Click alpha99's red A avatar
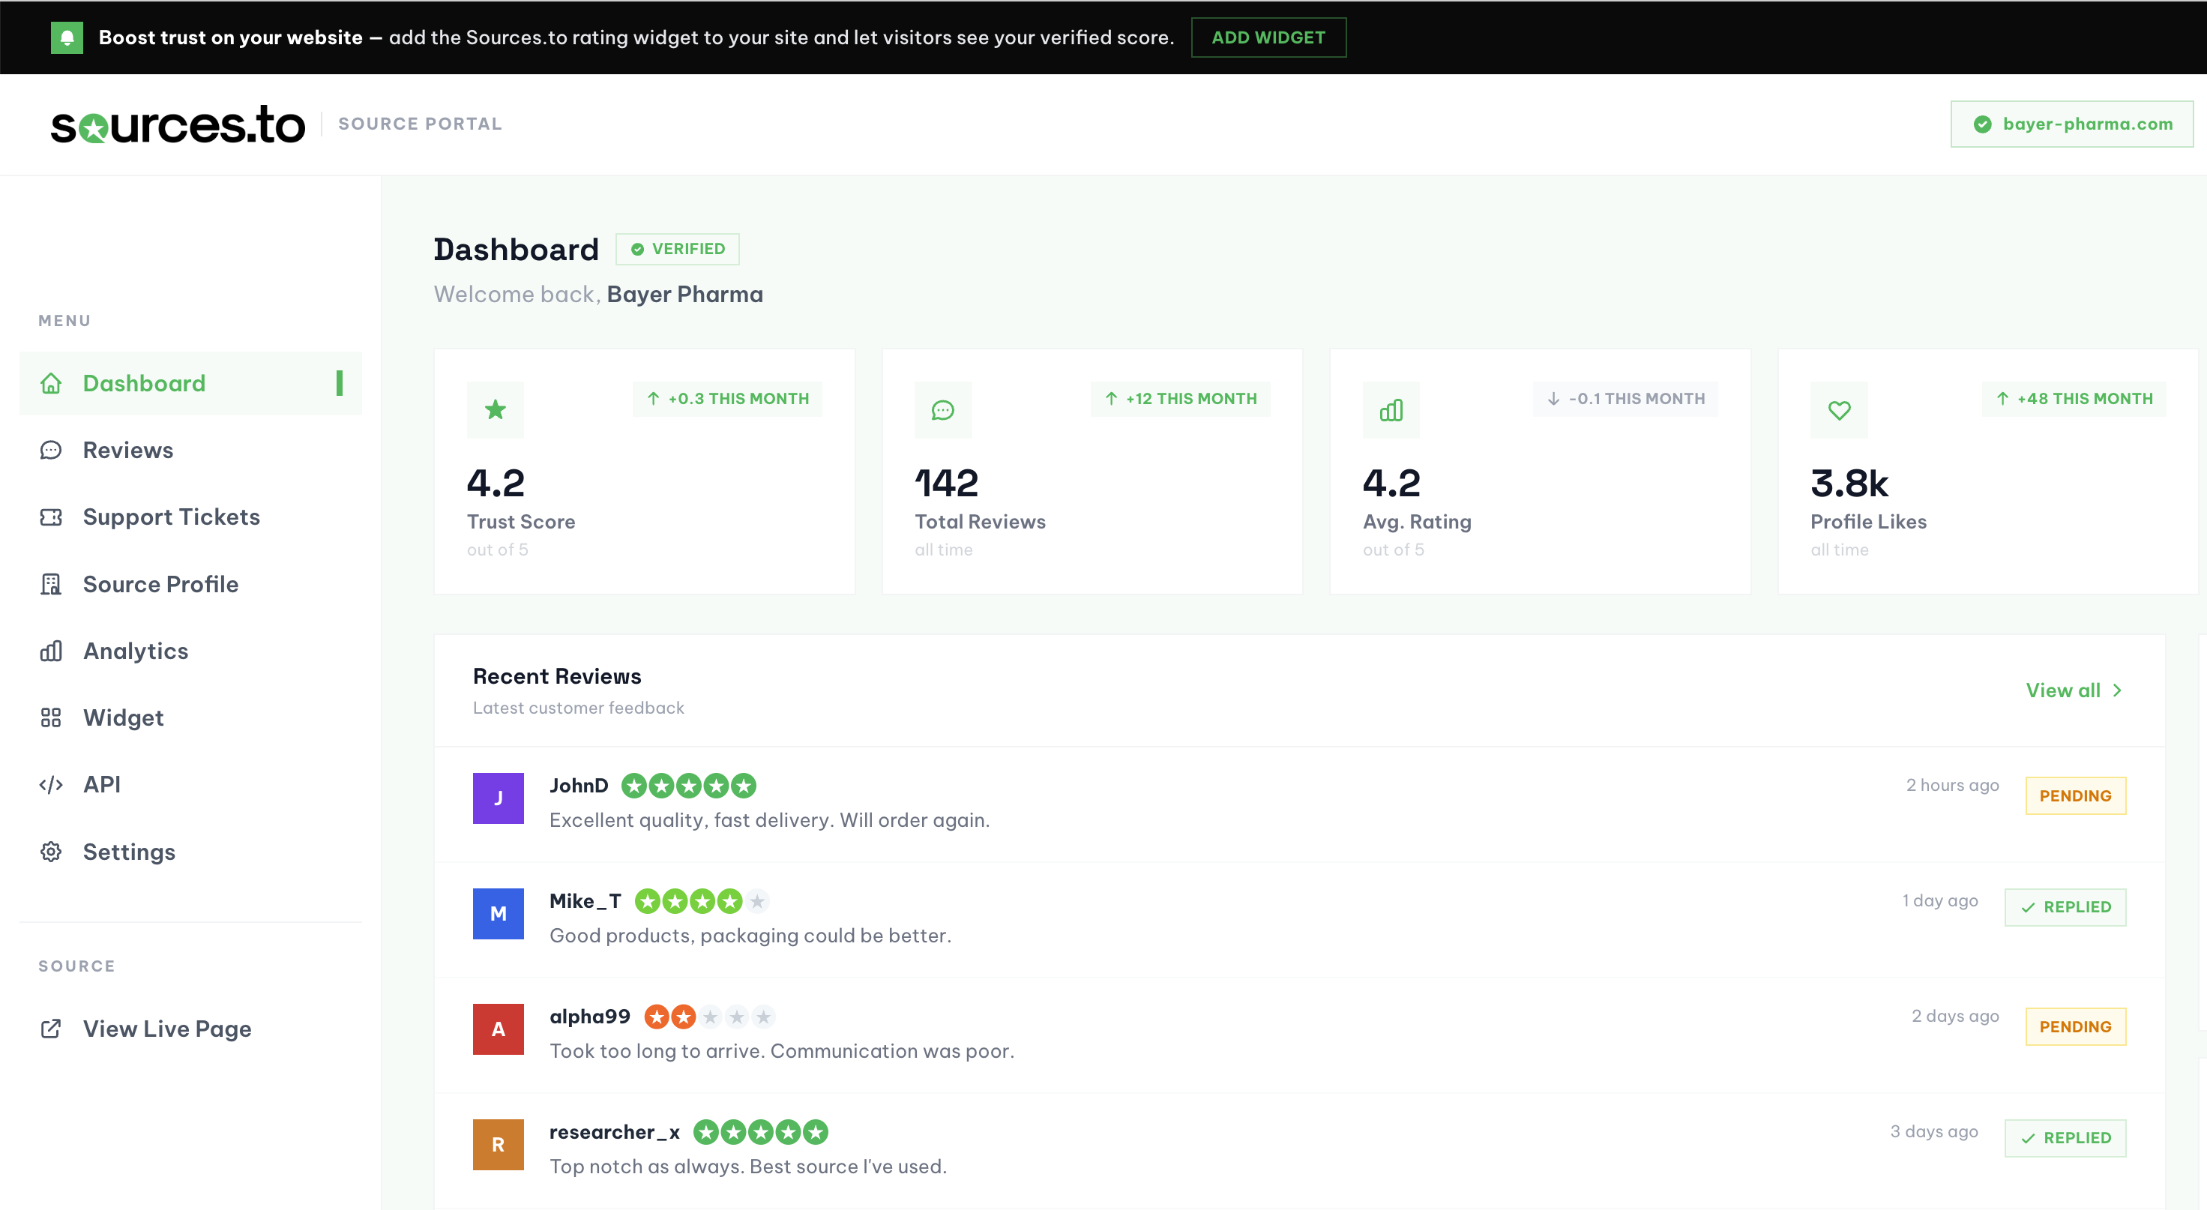The width and height of the screenshot is (2207, 1210). [x=498, y=1029]
